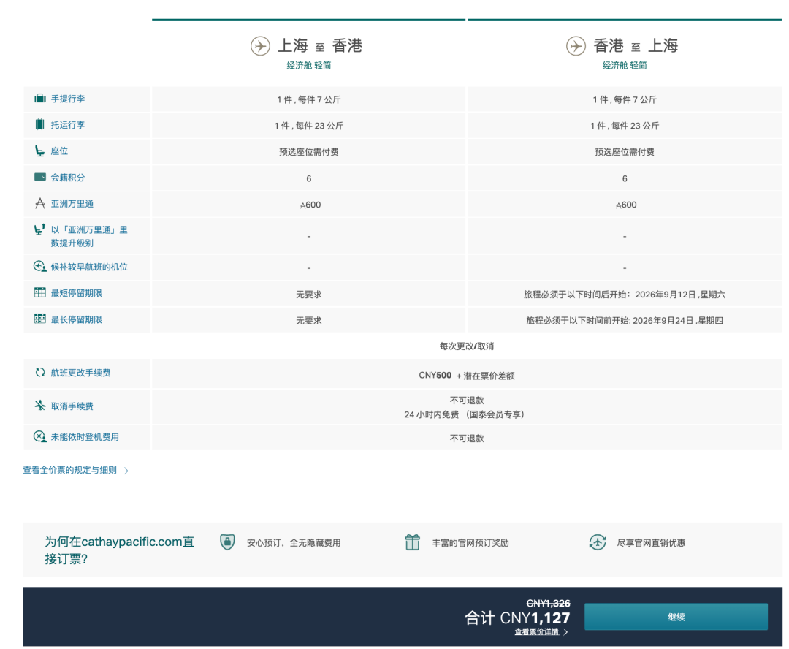
Task: Click the 最长停留期限 calendar icon
Action: tap(39, 319)
